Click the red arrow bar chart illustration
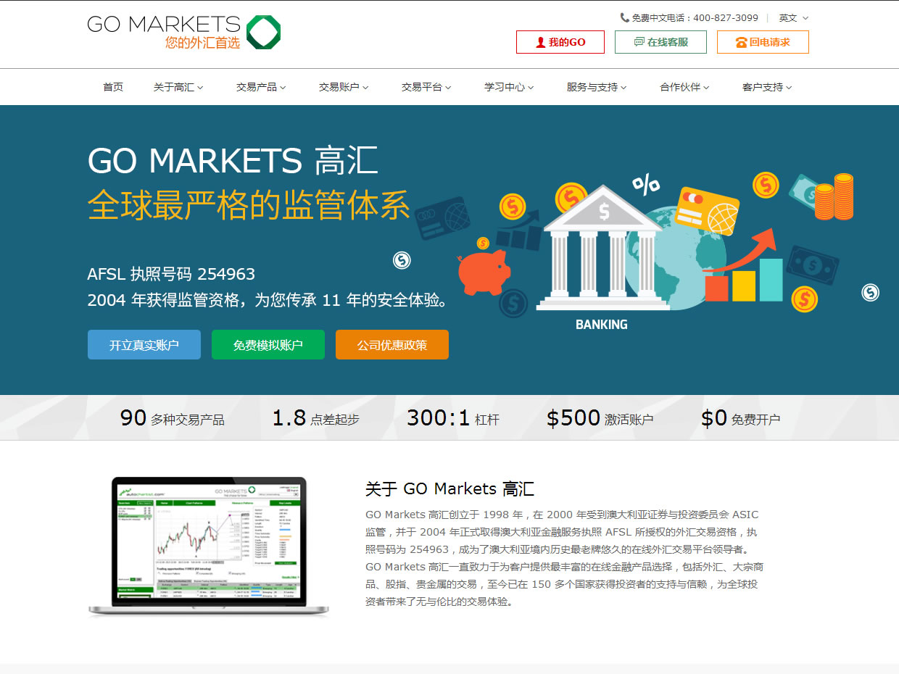899x674 pixels. pos(744,265)
